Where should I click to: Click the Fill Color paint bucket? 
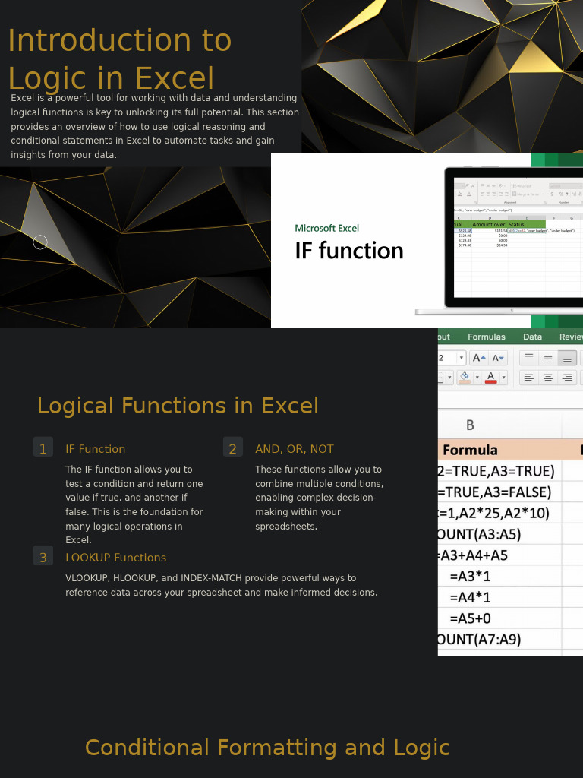pyautogui.click(x=465, y=377)
